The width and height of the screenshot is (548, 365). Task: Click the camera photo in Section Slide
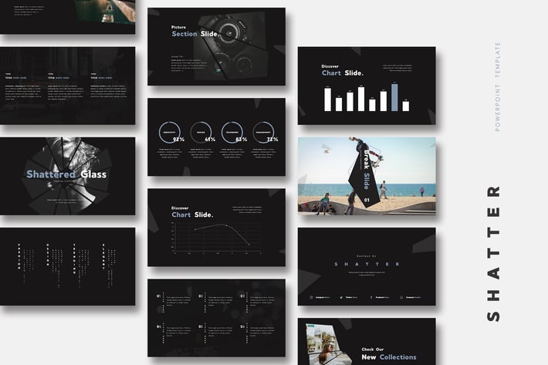coord(232,46)
